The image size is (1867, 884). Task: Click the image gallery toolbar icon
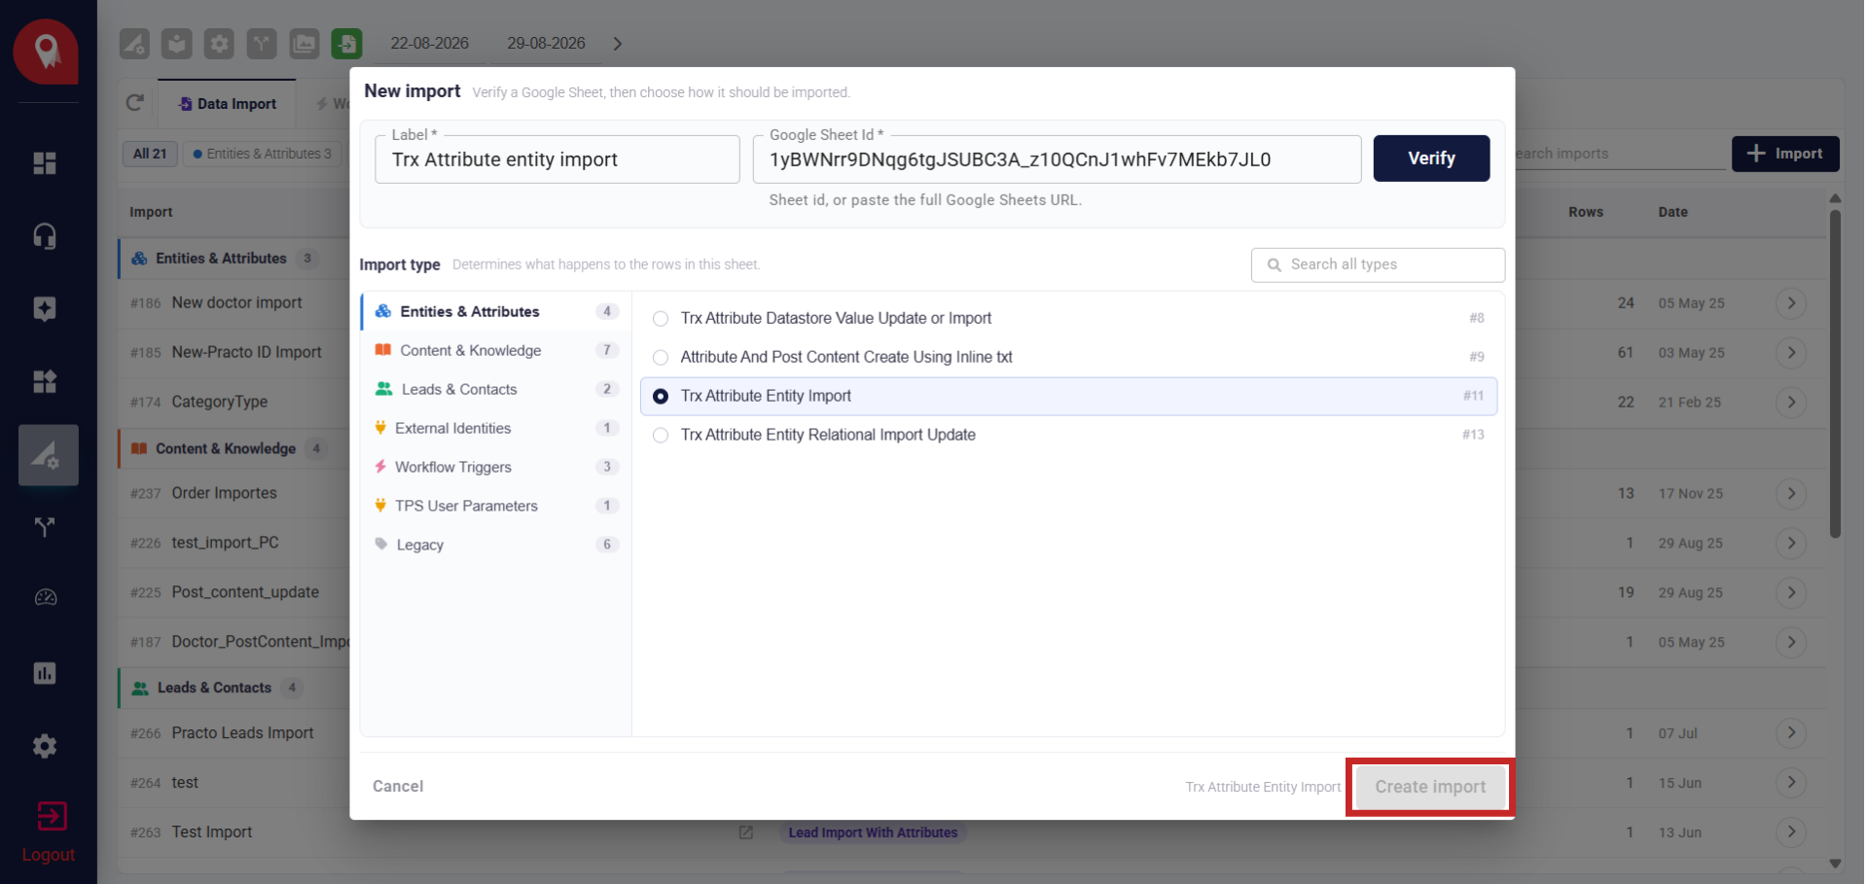305,44
